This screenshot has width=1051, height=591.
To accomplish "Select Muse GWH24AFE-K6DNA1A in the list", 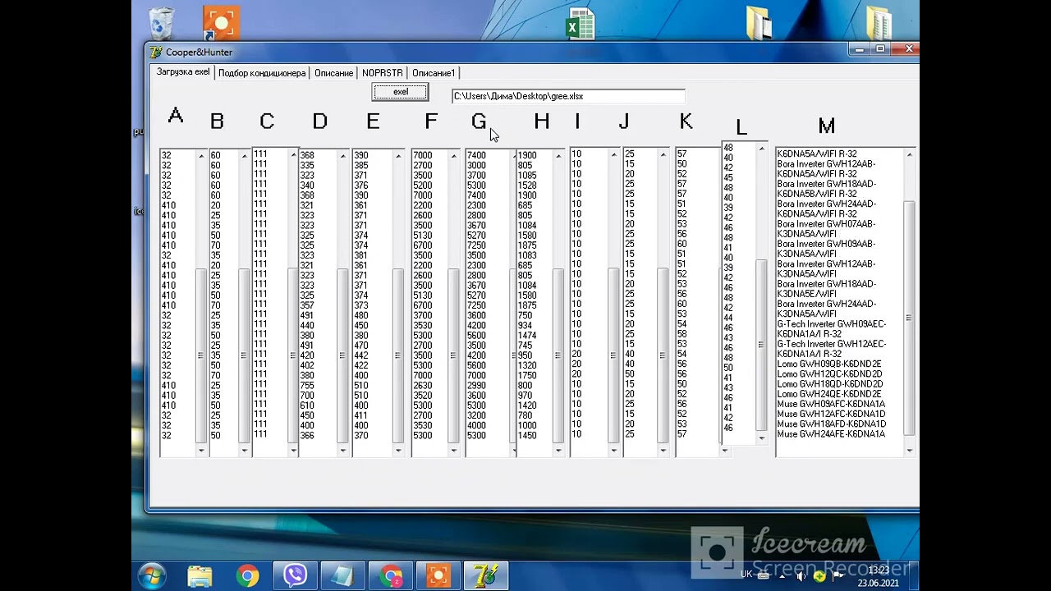I will tap(831, 434).
